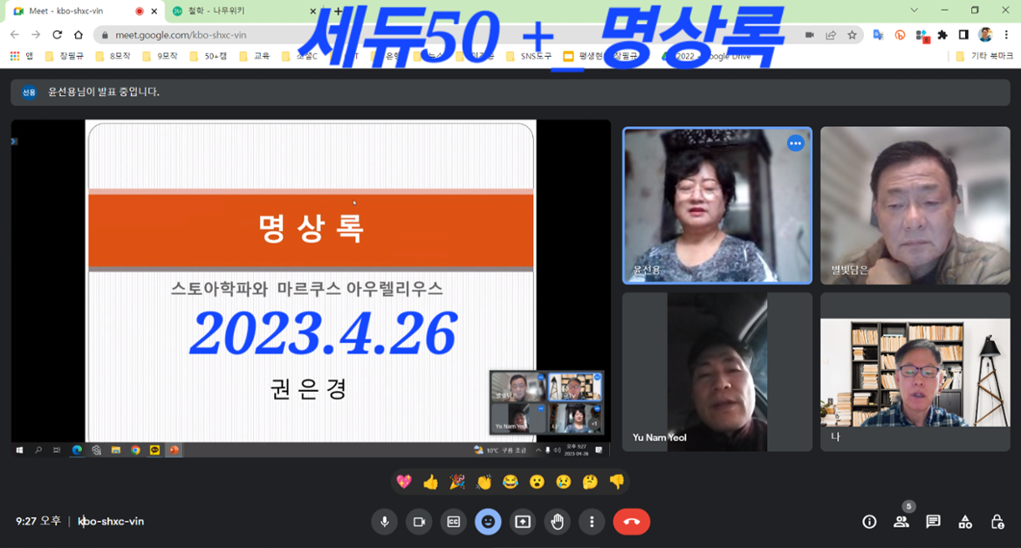Screen dimensions: 1021x548
Task: Open the Chrome profile menu
Action: coord(985,37)
